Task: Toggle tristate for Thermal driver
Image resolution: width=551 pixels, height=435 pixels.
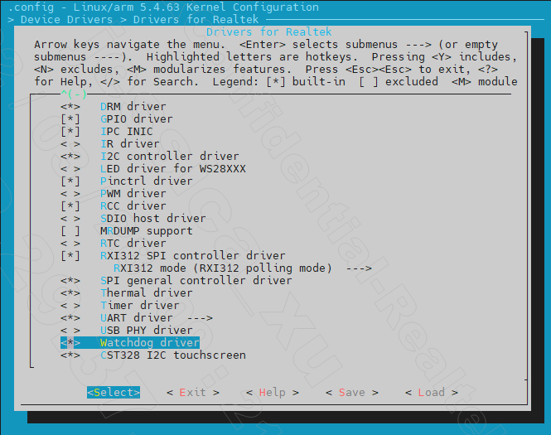Action: coord(70,293)
